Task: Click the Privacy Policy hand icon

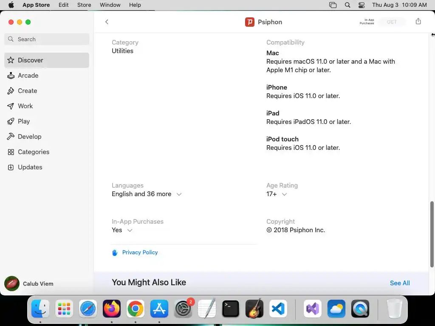Action: (x=115, y=253)
